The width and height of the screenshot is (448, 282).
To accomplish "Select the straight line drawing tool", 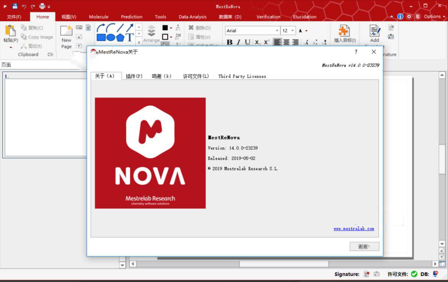I will (x=120, y=28).
